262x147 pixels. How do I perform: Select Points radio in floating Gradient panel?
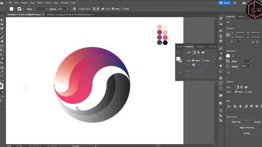click(x=193, y=60)
